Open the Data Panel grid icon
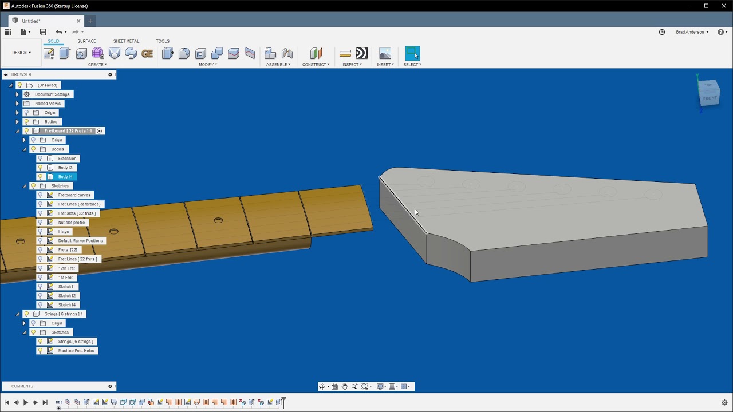The image size is (733, 412). tap(8, 32)
